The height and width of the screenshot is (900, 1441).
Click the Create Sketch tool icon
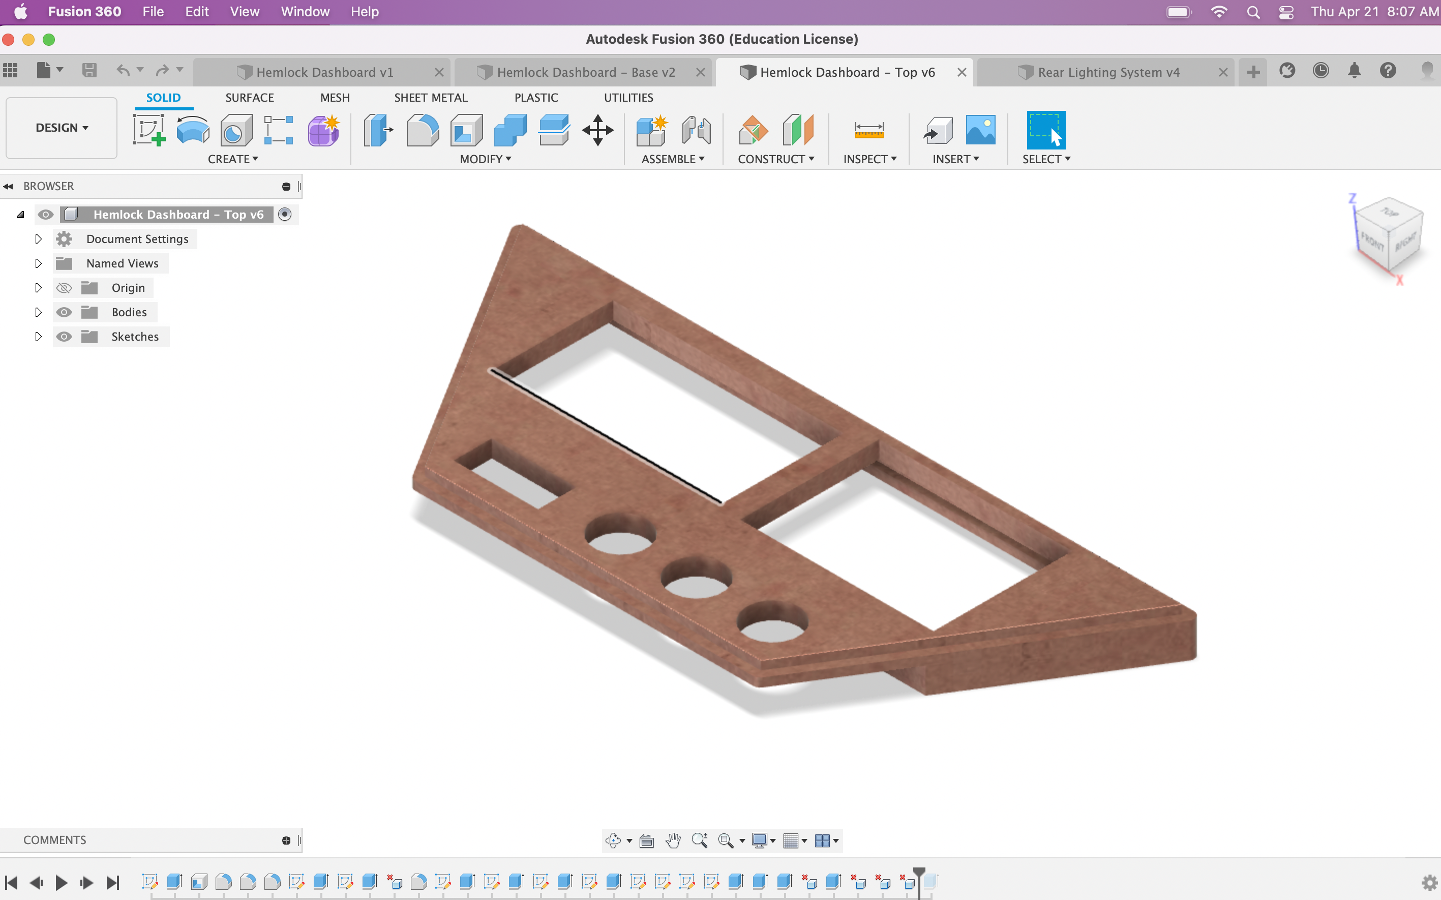click(x=149, y=130)
